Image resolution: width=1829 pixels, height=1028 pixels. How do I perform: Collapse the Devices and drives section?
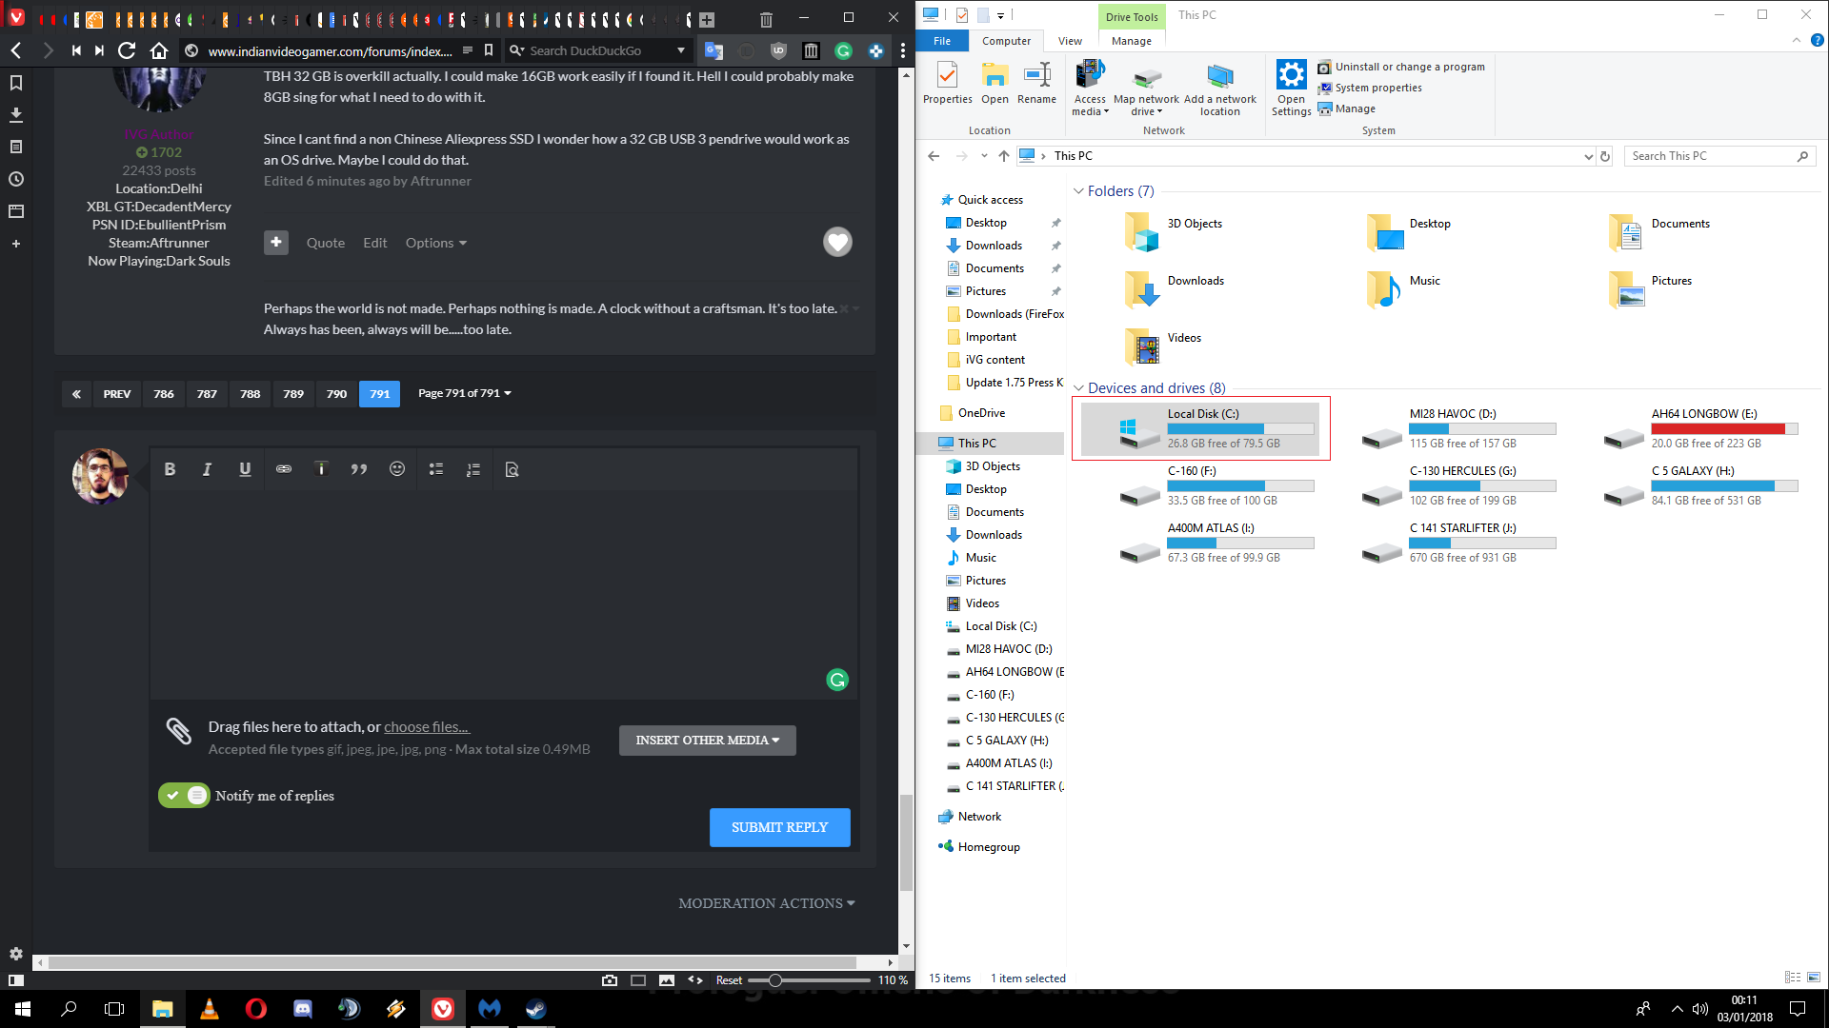1078,388
